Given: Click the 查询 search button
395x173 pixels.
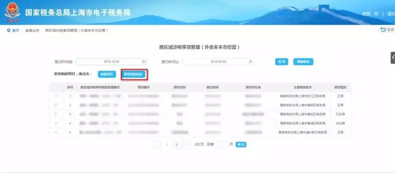Looking at the screenshot, I should point(281,62).
